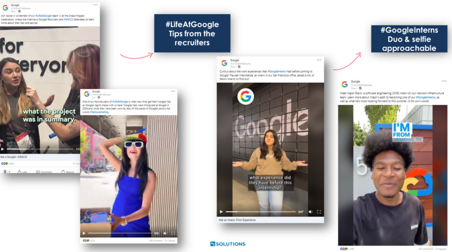Open 60 comments on Major Glenn post
This screenshot has height=252, width=452.
click(426, 249)
